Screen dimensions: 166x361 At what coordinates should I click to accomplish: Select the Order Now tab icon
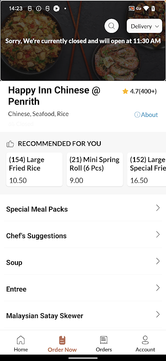coord(62,340)
